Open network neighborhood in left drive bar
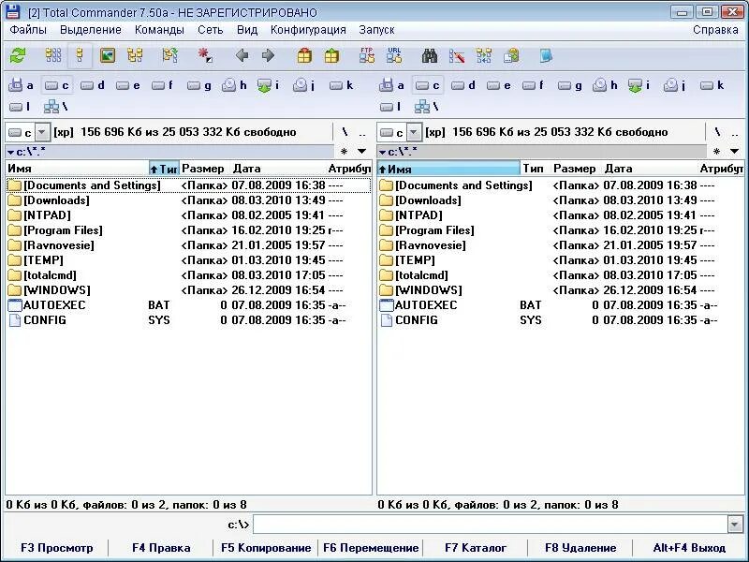Screen dimensions: 749x562 (x=55, y=107)
